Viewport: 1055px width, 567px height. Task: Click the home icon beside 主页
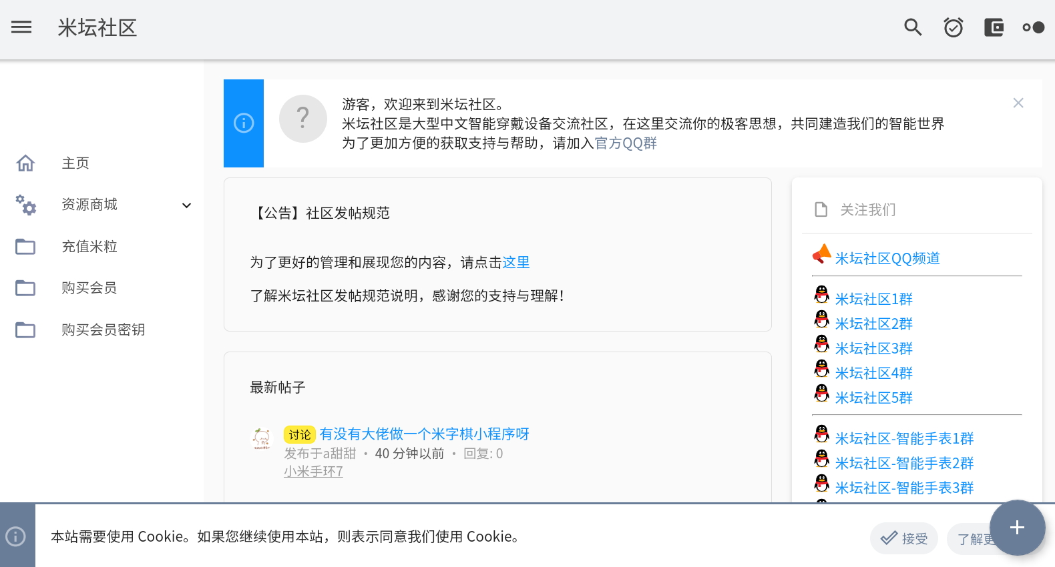click(x=25, y=163)
